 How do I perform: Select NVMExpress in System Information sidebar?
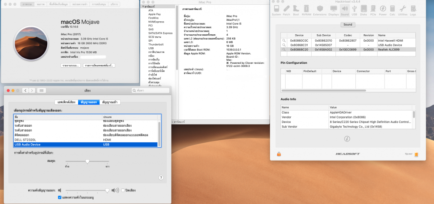[156, 22]
